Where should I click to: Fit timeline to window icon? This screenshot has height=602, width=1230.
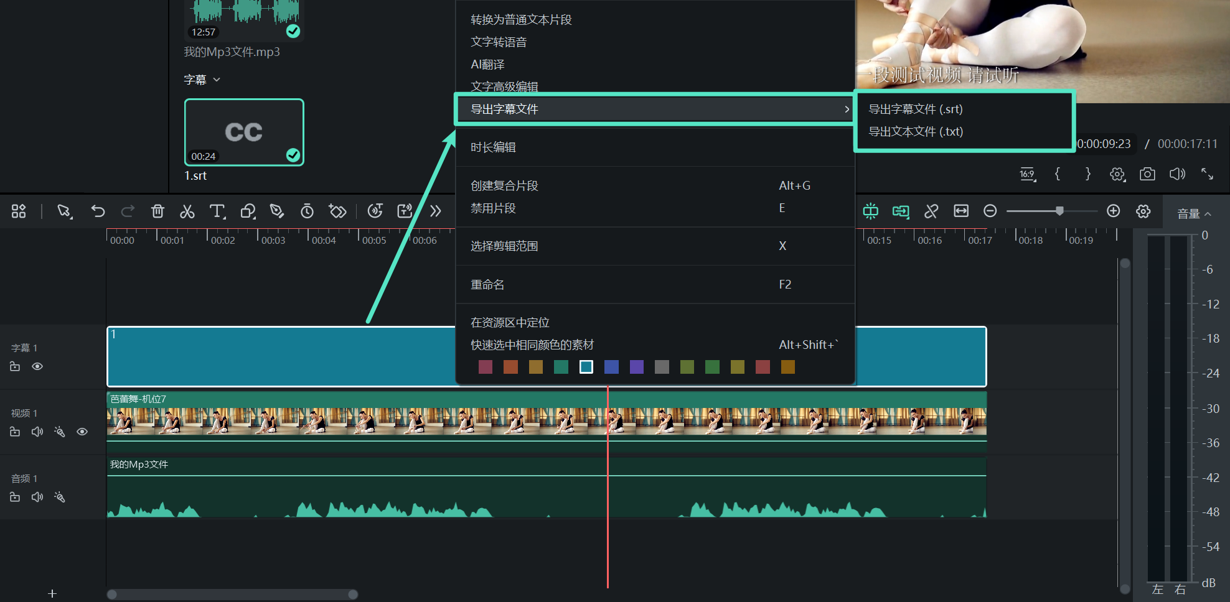(x=961, y=211)
